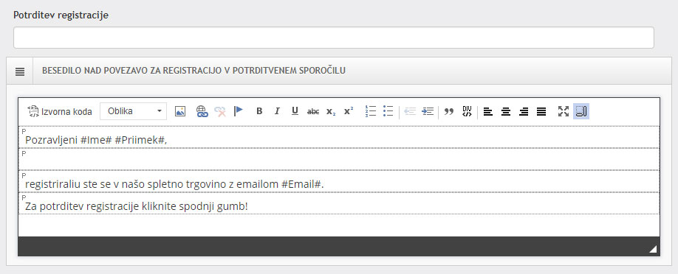Click the superscript icon
678x274 pixels.
pyautogui.click(x=349, y=111)
